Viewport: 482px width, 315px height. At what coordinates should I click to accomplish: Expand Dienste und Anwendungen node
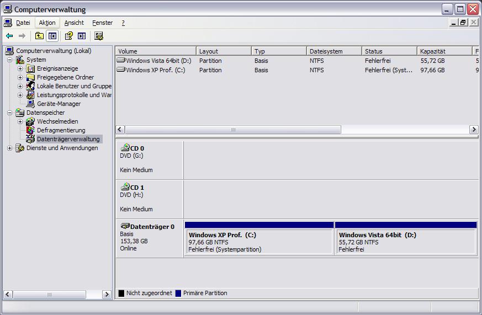coord(9,148)
